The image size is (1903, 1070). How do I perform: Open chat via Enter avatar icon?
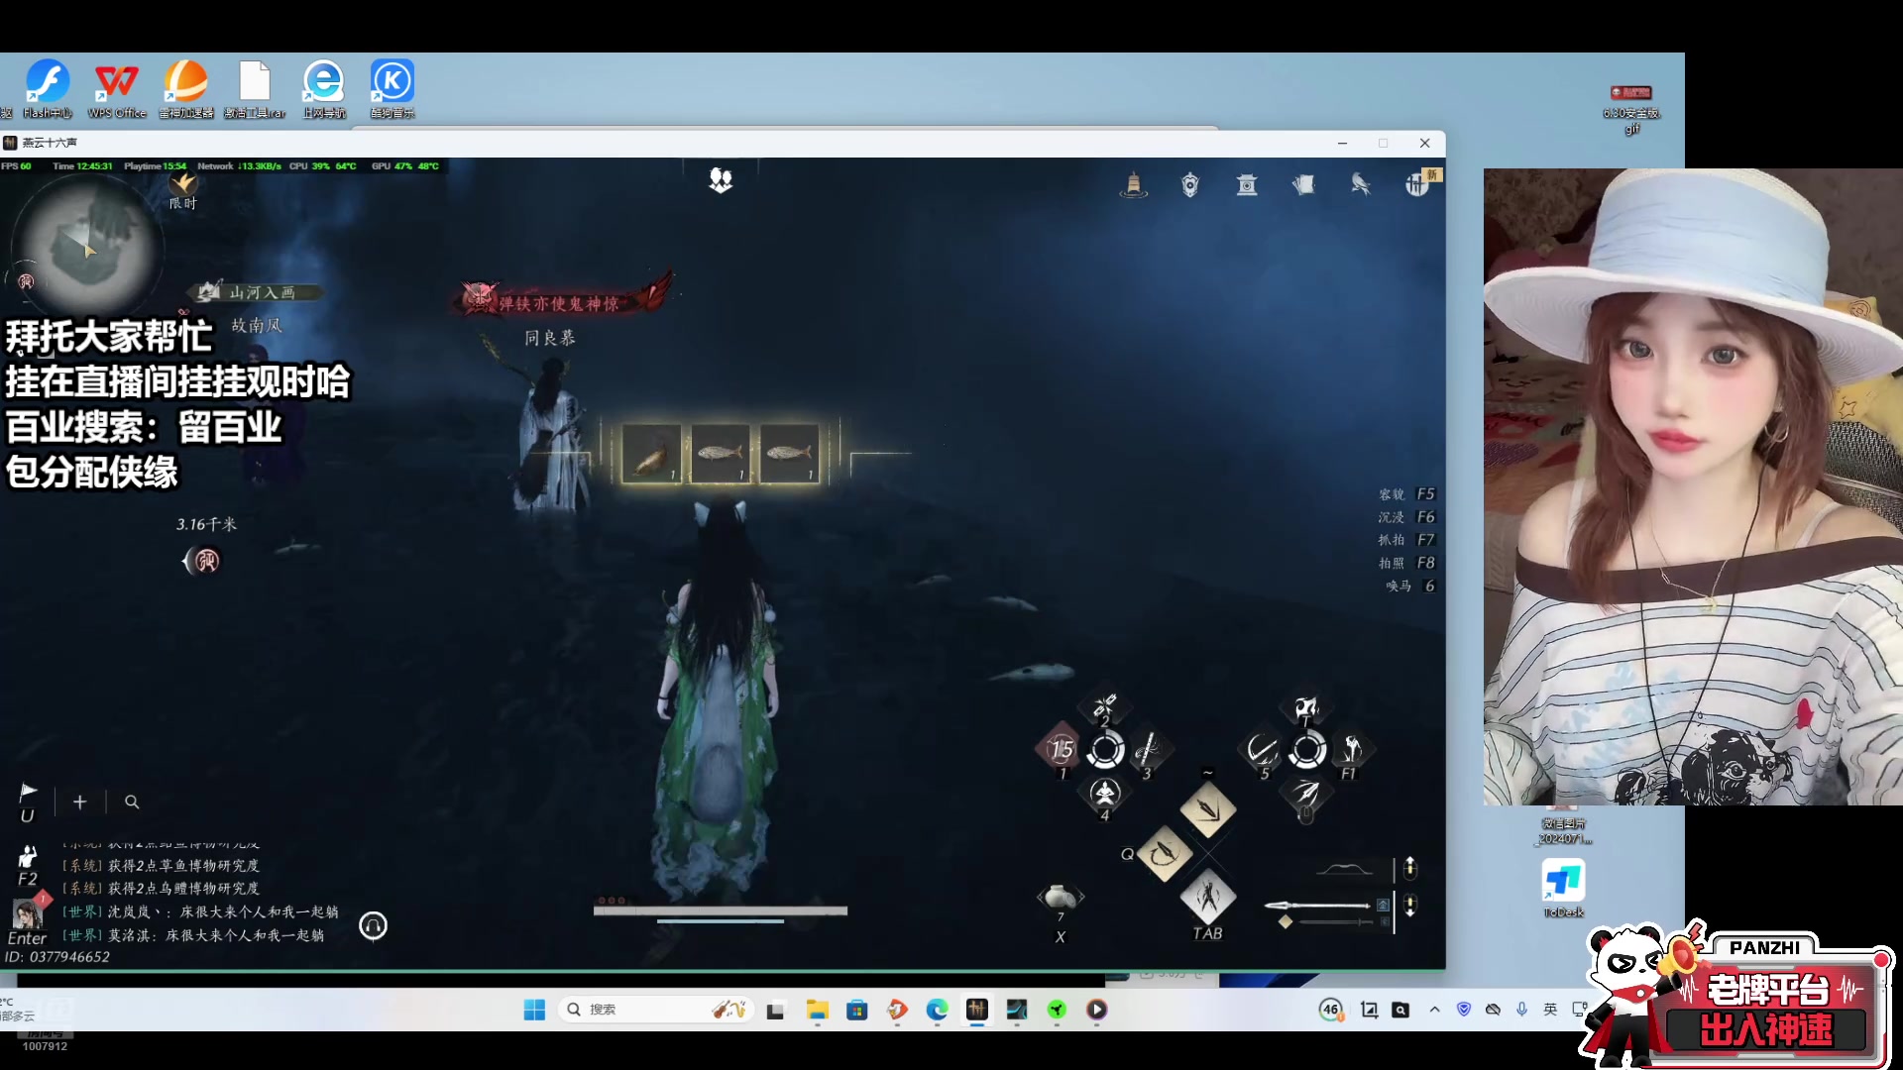click(x=28, y=921)
